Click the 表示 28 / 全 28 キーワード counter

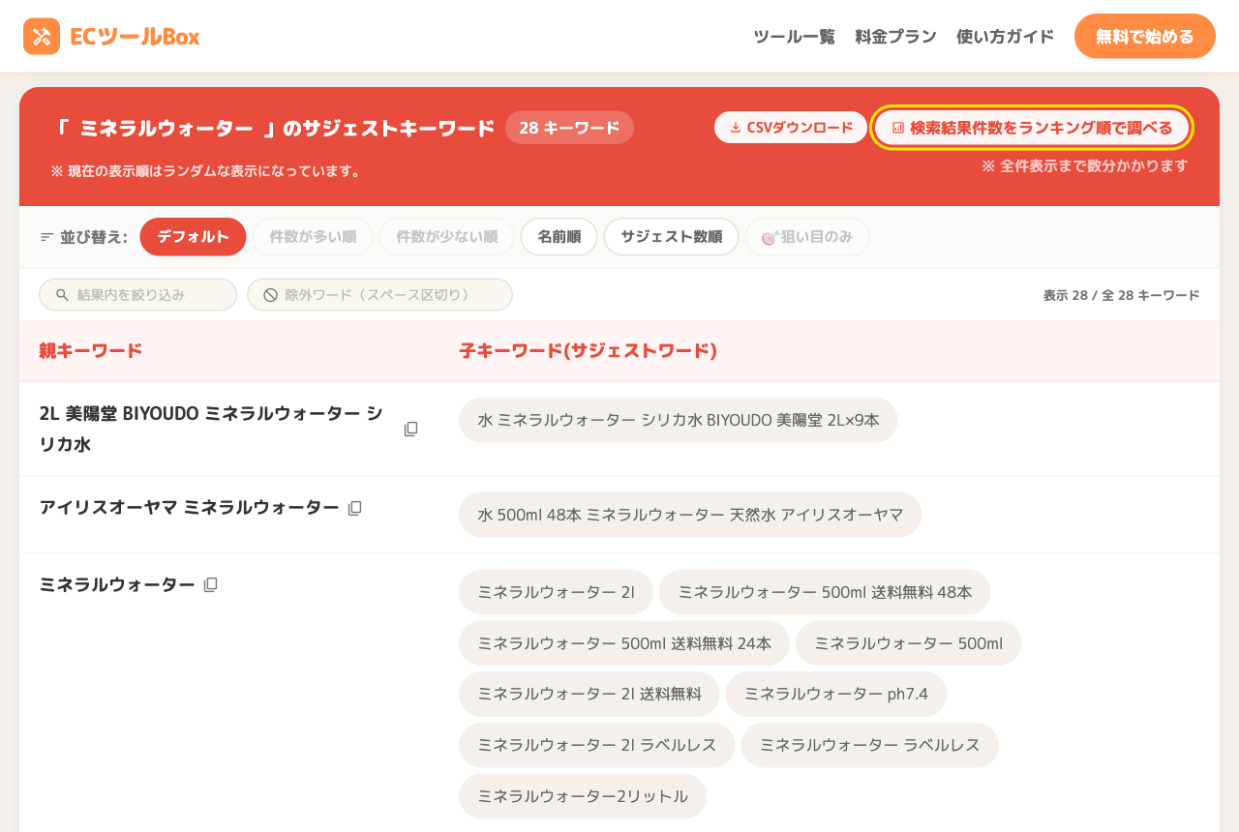1121,295
